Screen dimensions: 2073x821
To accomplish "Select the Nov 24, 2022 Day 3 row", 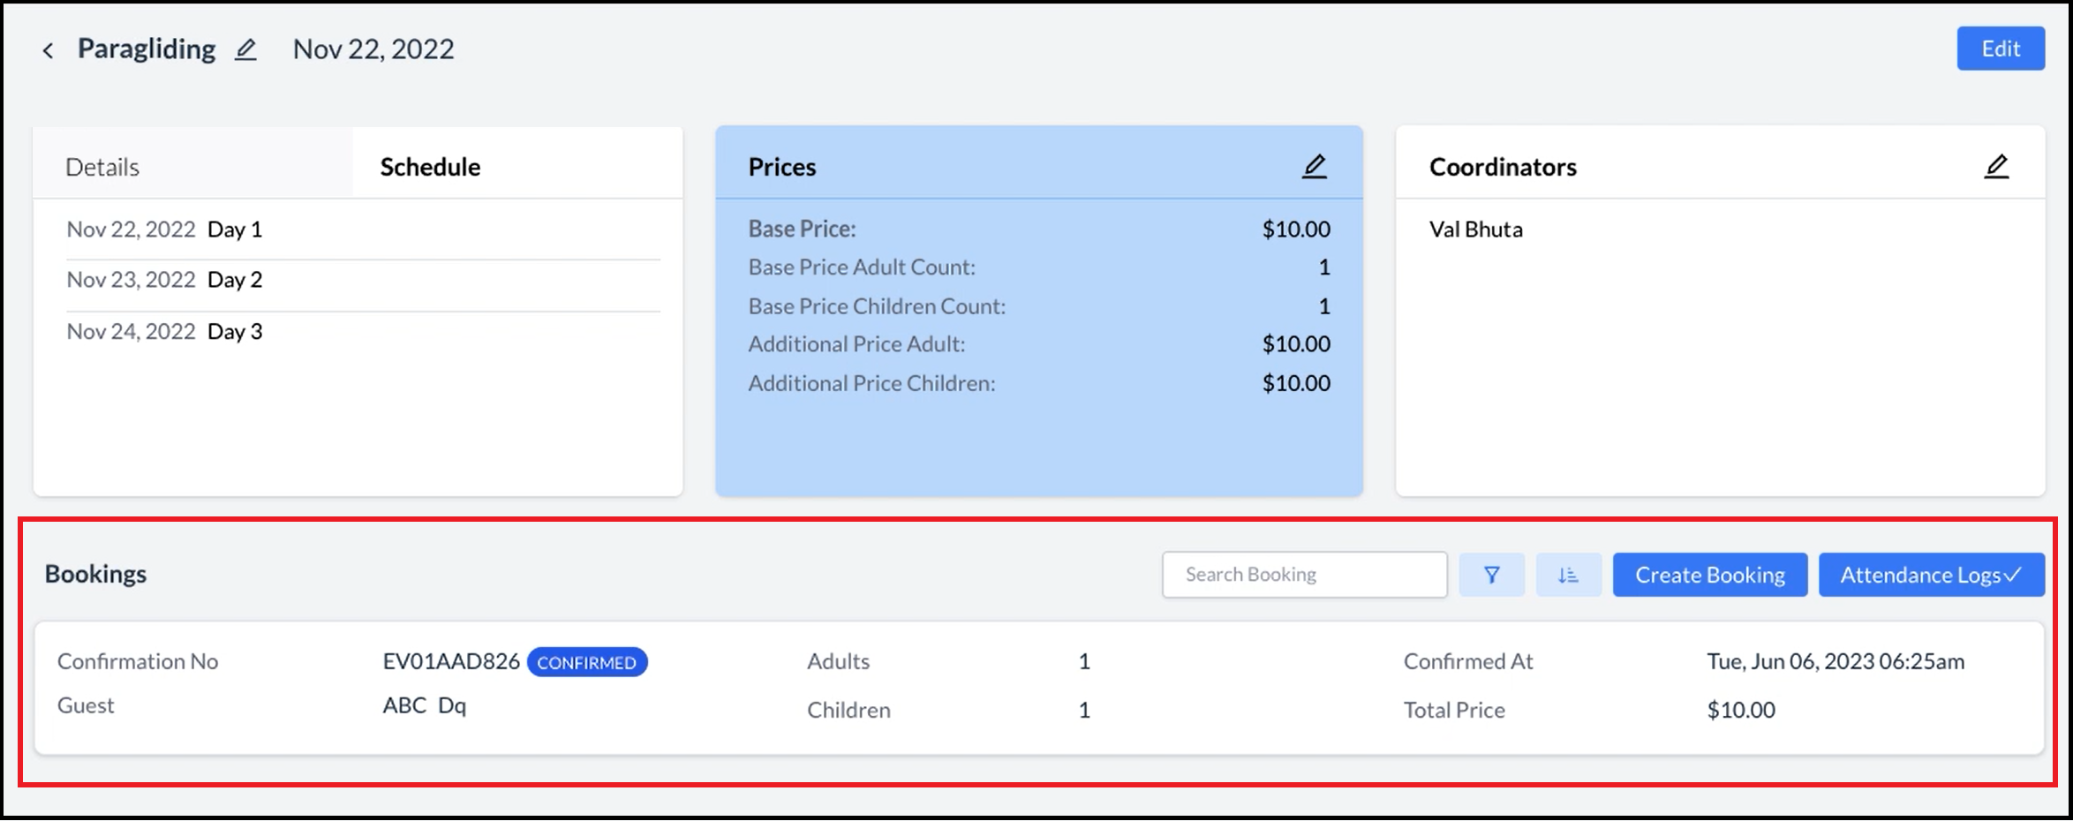I will (x=164, y=331).
